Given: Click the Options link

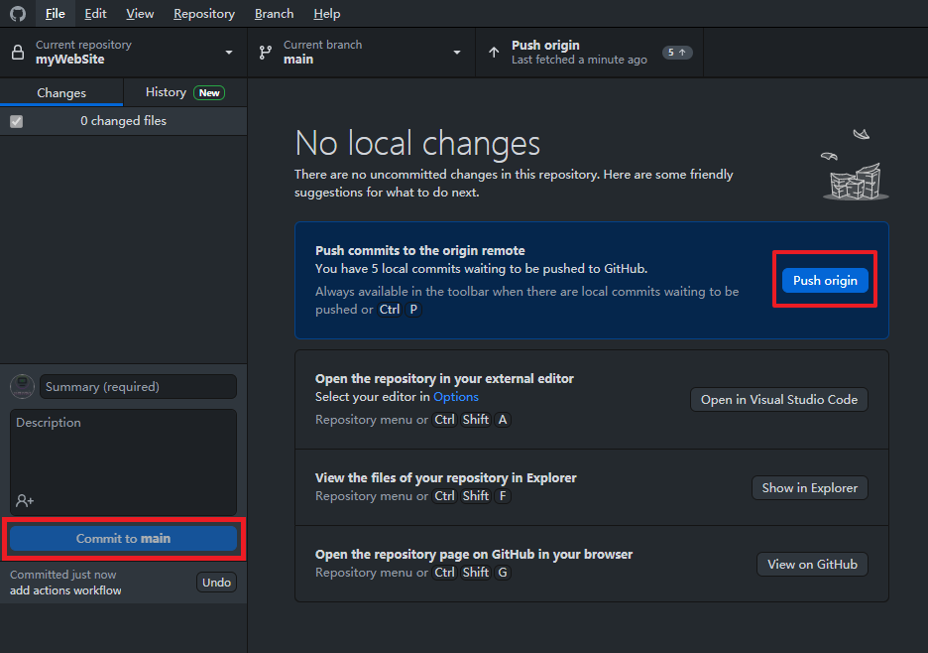Looking at the screenshot, I should (x=455, y=396).
